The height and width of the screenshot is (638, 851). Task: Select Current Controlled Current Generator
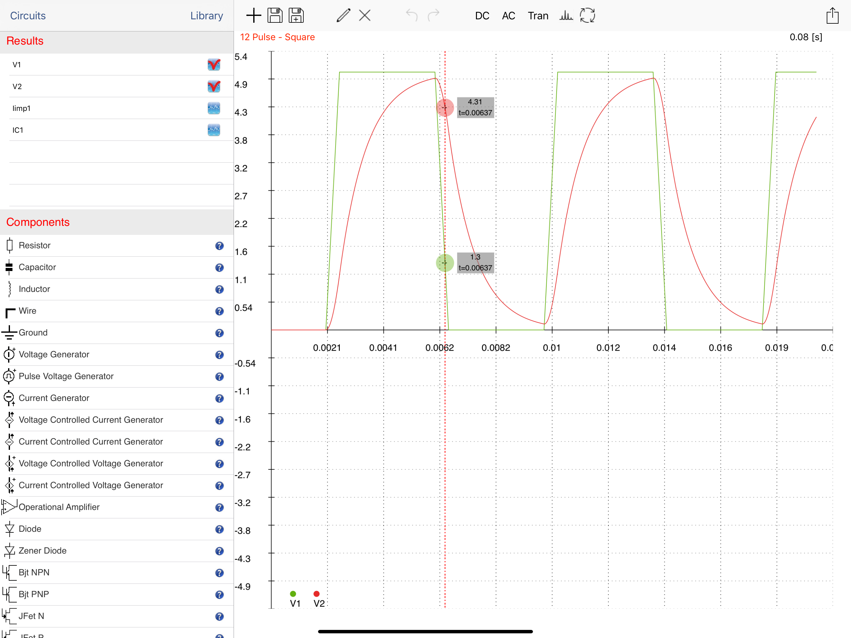(x=116, y=442)
